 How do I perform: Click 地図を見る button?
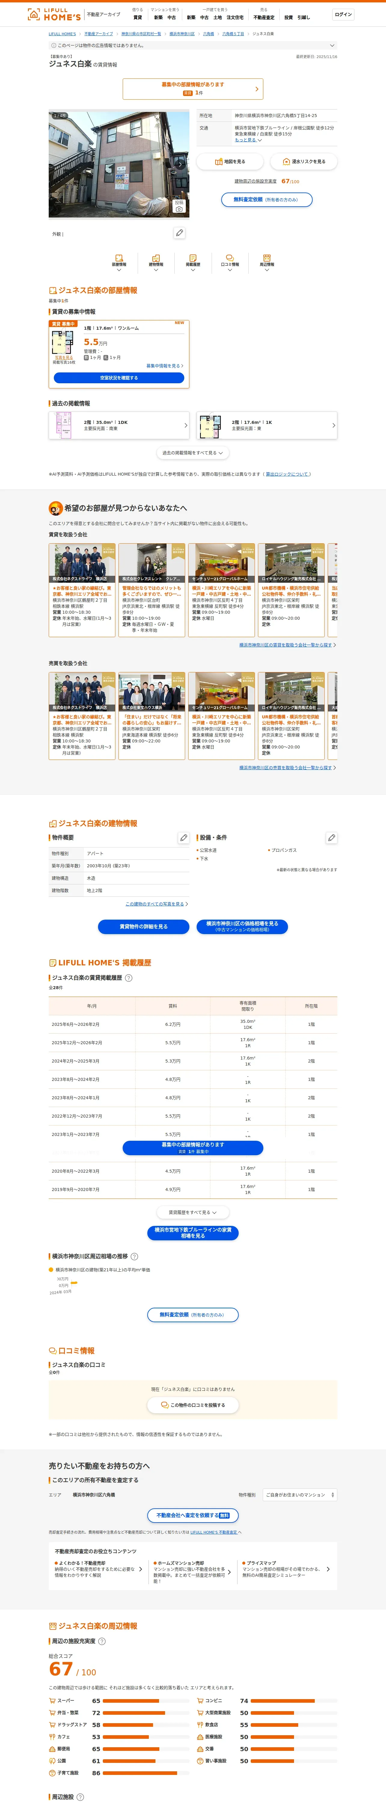tap(230, 162)
